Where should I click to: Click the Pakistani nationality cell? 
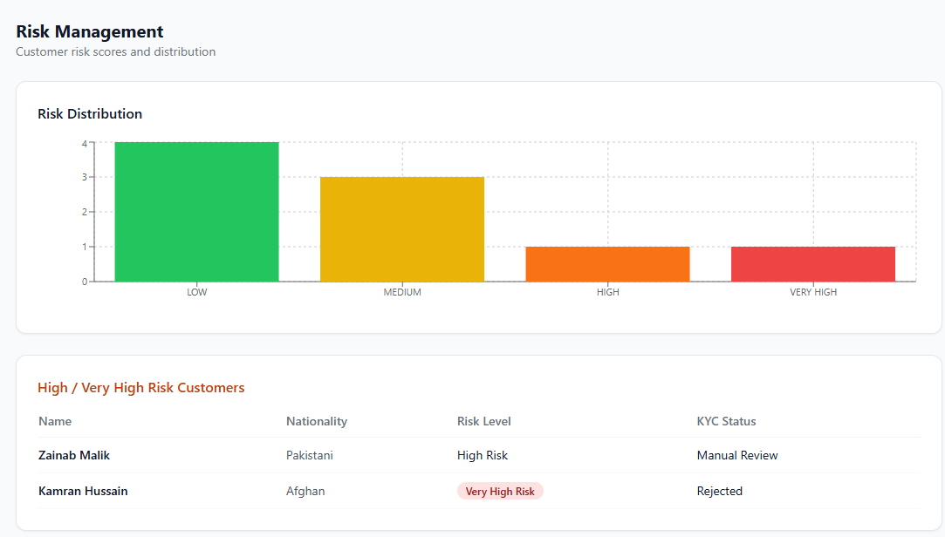[309, 456]
